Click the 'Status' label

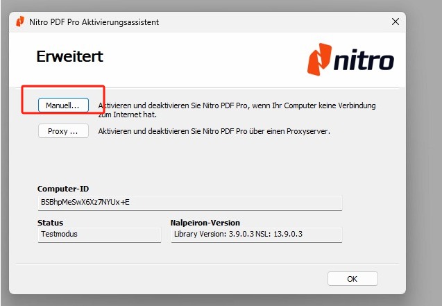pyautogui.click(x=50, y=223)
